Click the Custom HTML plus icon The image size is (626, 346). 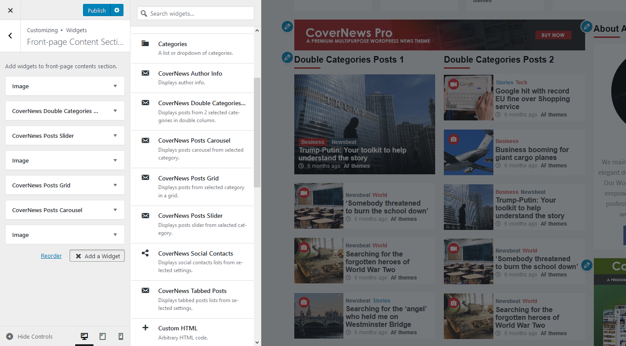coord(145,328)
